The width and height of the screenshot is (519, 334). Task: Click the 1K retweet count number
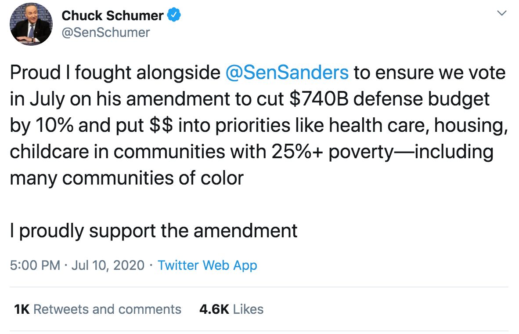[22, 309]
